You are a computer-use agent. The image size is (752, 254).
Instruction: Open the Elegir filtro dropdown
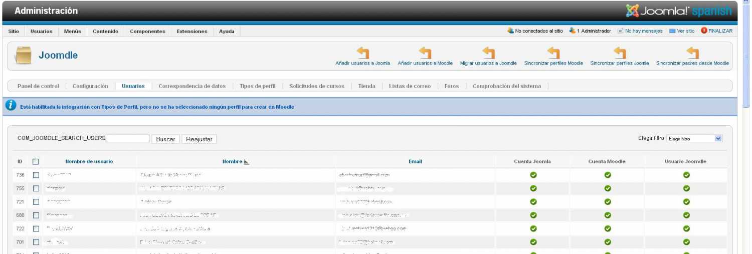(694, 139)
